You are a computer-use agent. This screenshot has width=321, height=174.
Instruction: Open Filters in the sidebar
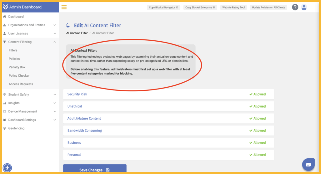[x=13, y=50]
